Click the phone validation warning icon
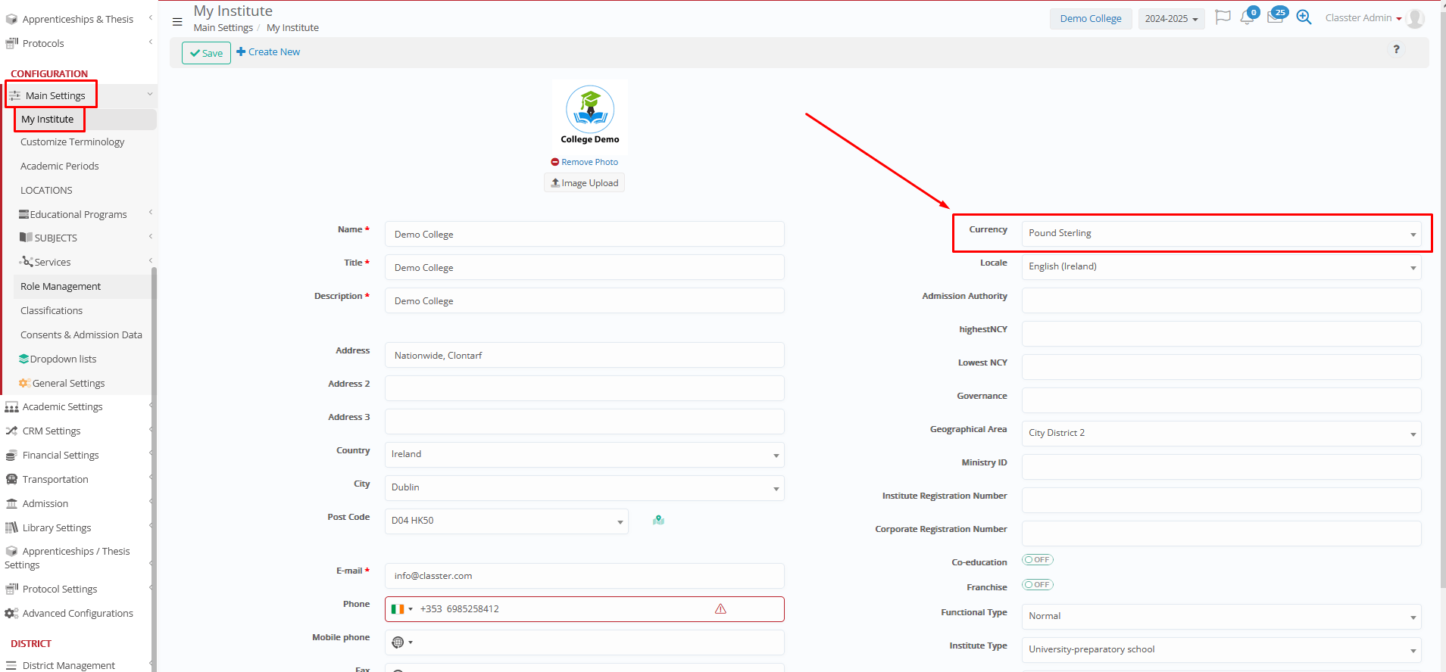The image size is (1446, 672). (720, 609)
